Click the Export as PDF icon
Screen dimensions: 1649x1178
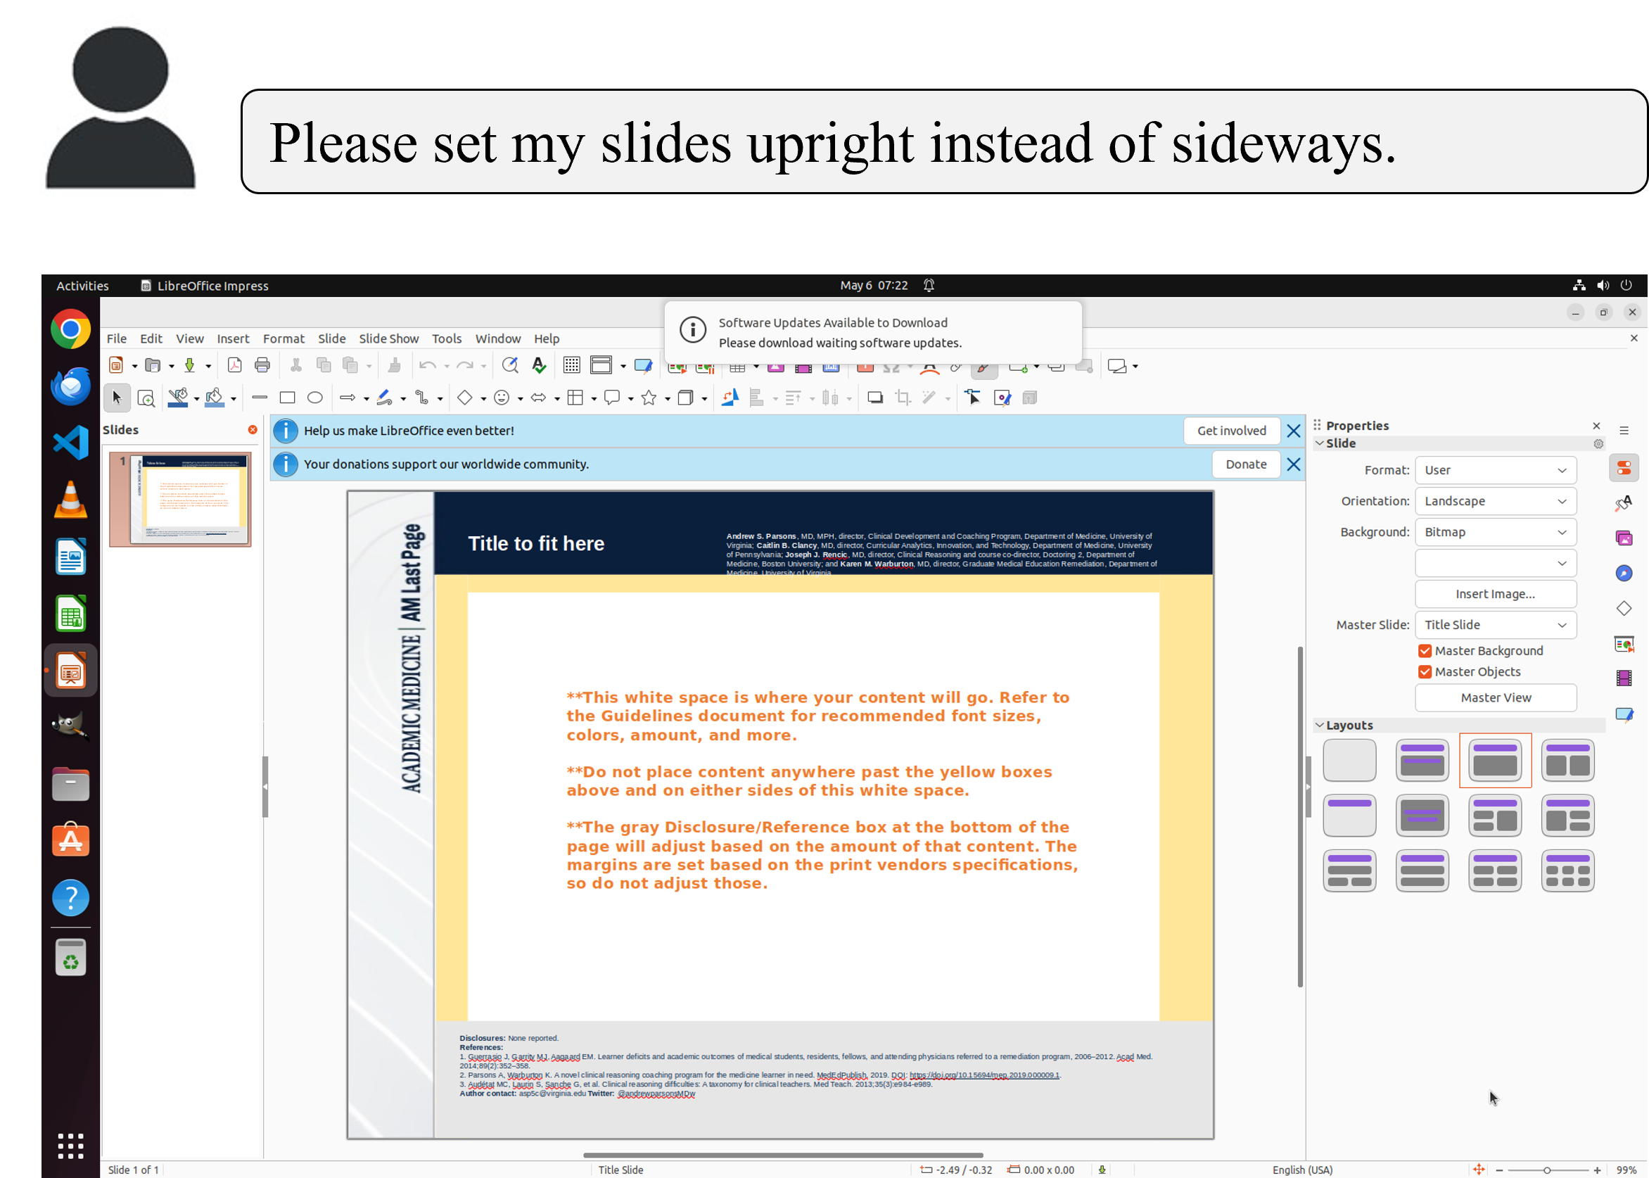coord(234,366)
